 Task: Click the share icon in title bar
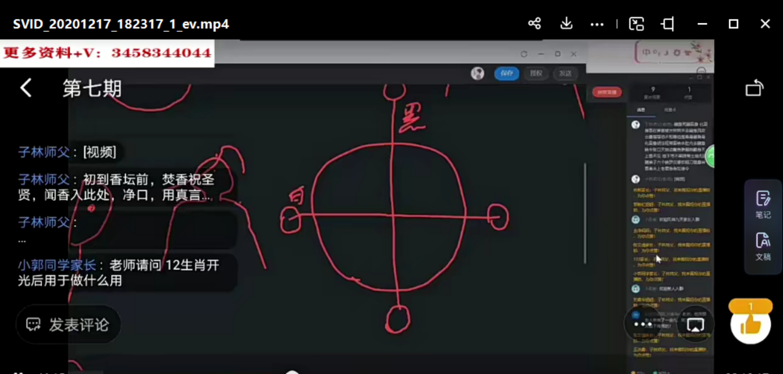pos(534,24)
